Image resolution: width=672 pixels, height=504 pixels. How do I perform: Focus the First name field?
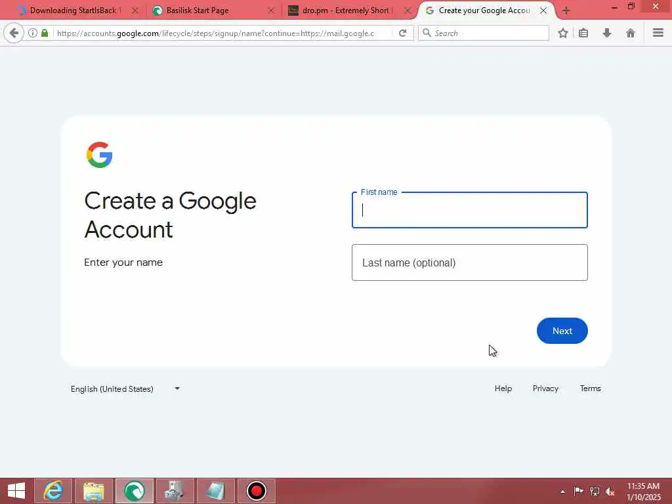point(470,210)
